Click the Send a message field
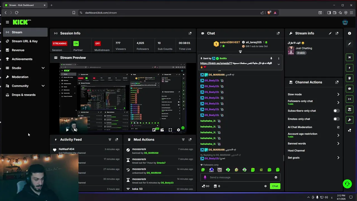 (x=240, y=177)
